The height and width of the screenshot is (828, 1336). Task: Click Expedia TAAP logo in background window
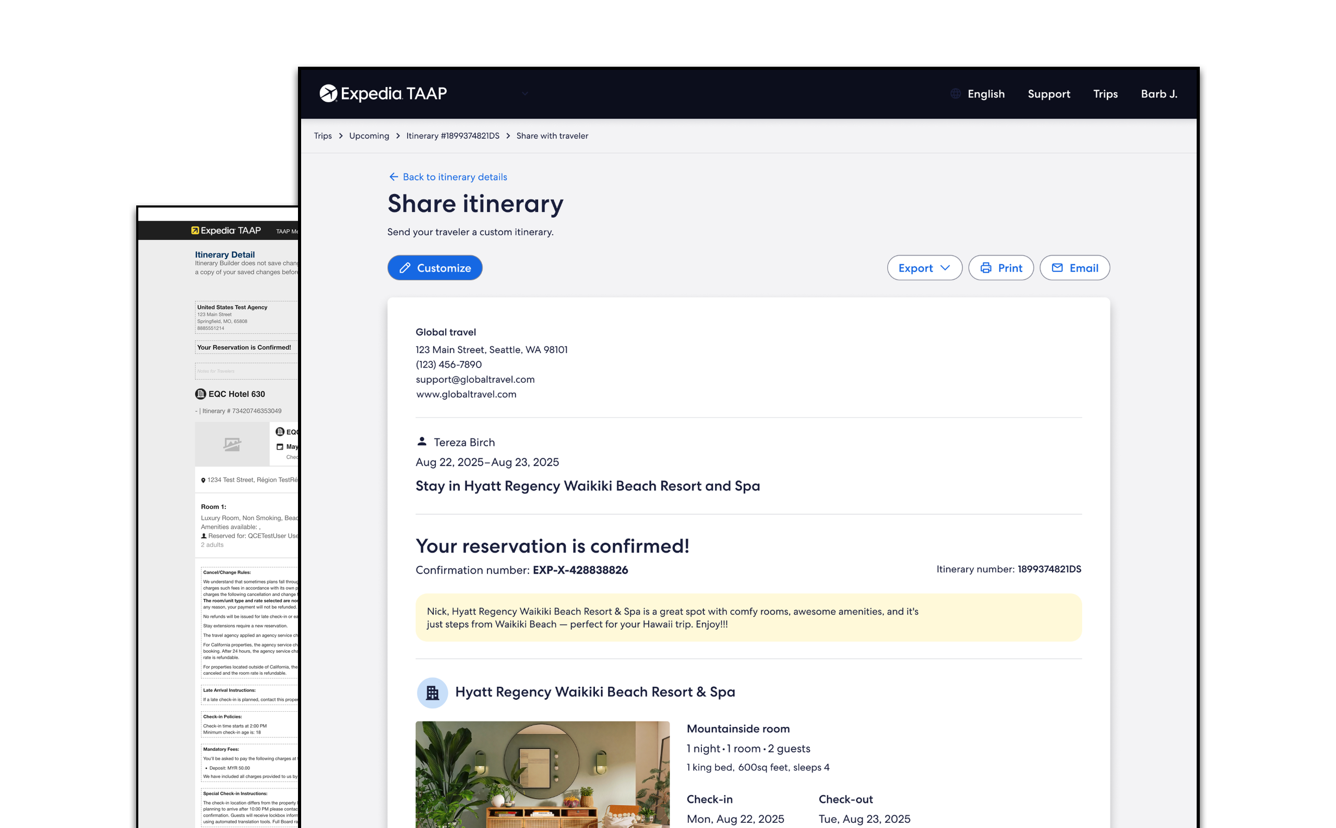click(x=226, y=230)
